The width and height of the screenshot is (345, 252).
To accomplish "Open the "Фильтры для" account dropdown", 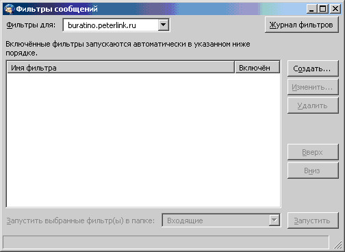I will [x=116, y=25].
